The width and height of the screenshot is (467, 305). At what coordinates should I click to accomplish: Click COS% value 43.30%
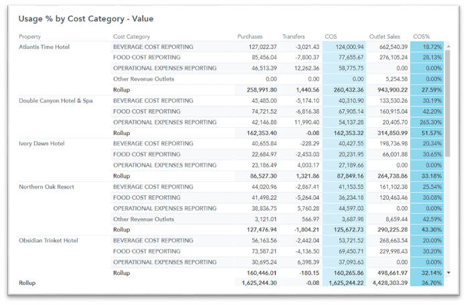click(x=432, y=229)
